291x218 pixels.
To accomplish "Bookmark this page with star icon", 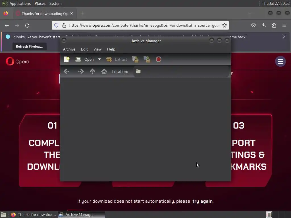I will coord(225,25).
